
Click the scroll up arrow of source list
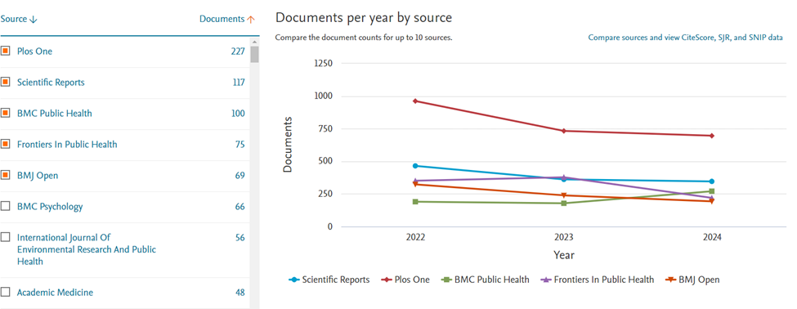255,42
